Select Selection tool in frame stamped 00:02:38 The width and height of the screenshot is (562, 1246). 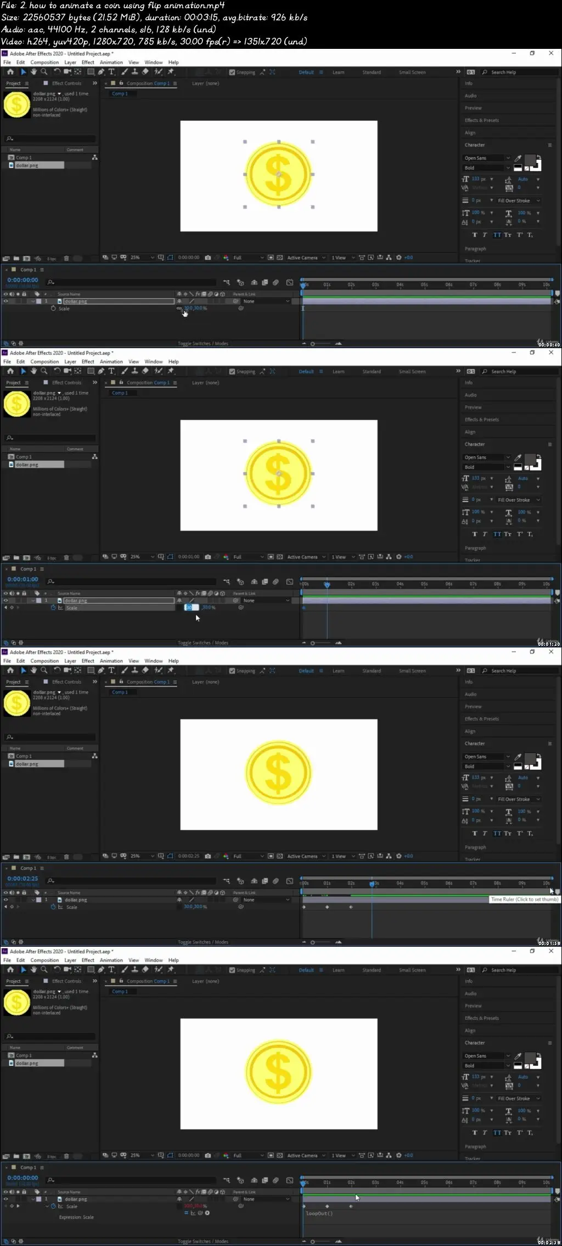(23, 970)
